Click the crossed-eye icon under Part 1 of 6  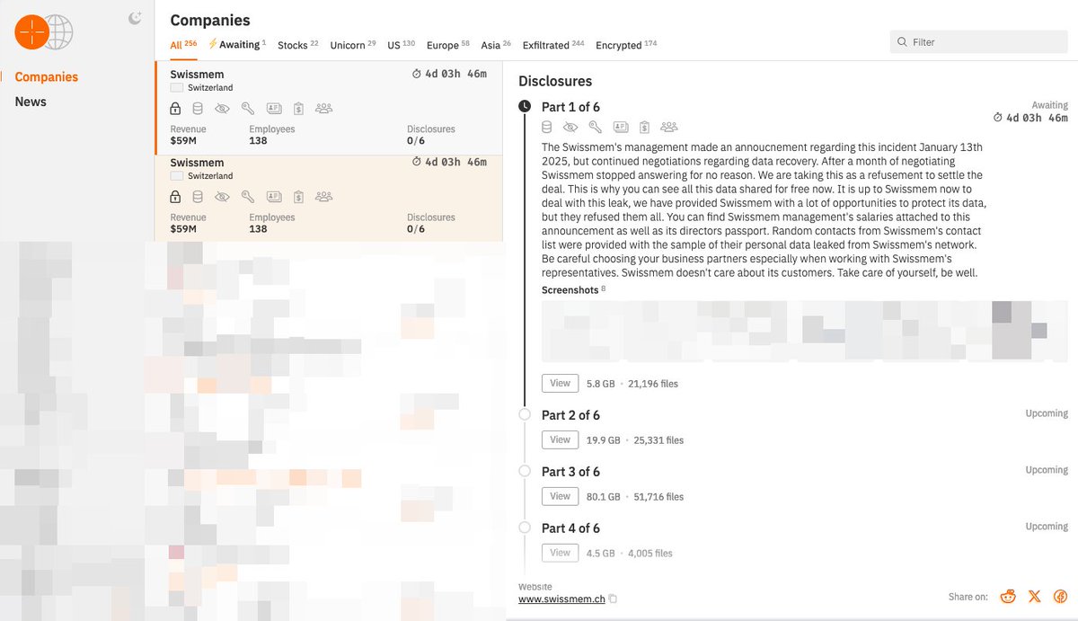(570, 128)
